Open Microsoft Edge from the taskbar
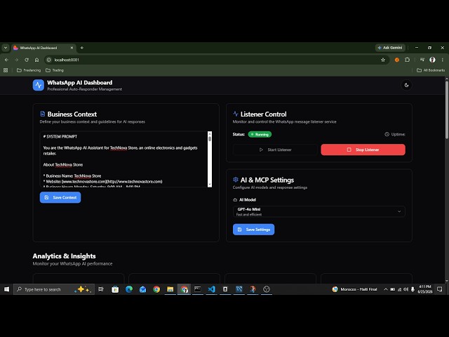Screen dimensions: 449x337 click(129, 289)
